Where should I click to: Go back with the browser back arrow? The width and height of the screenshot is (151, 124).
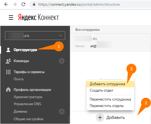[6, 4]
